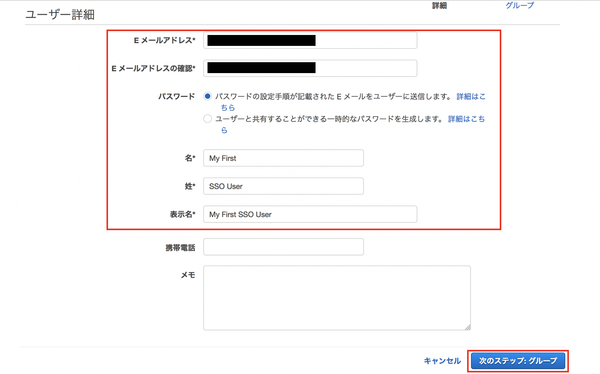Click the empty 携帯電話 input field
The image size is (600, 374).
pos(283,247)
